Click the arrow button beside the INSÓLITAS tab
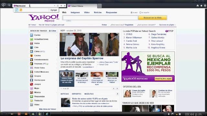Screen dimensions: 207x116 tap(117, 94)
